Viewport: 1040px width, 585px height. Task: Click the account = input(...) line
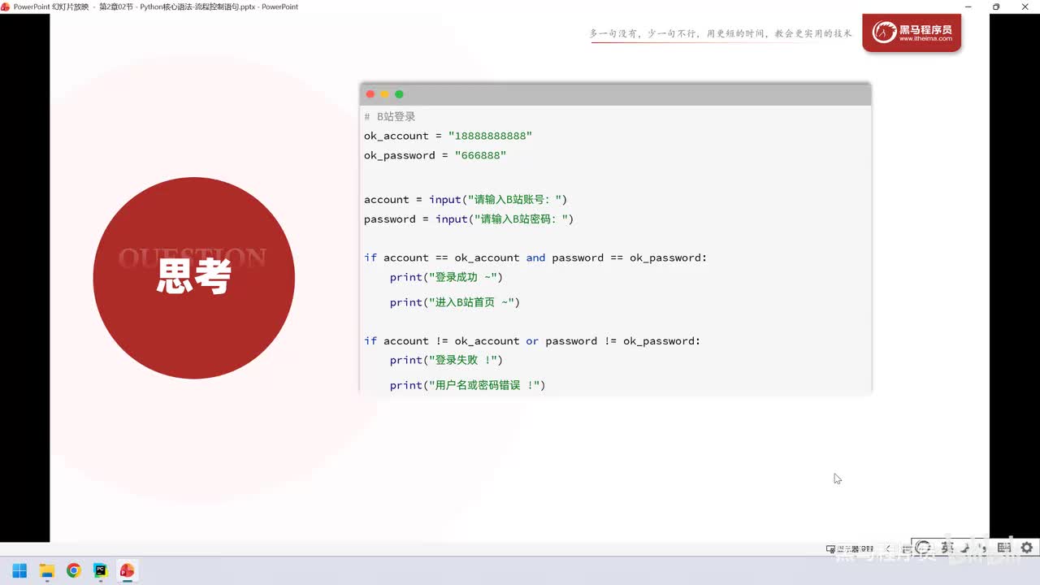(x=466, y=199)
